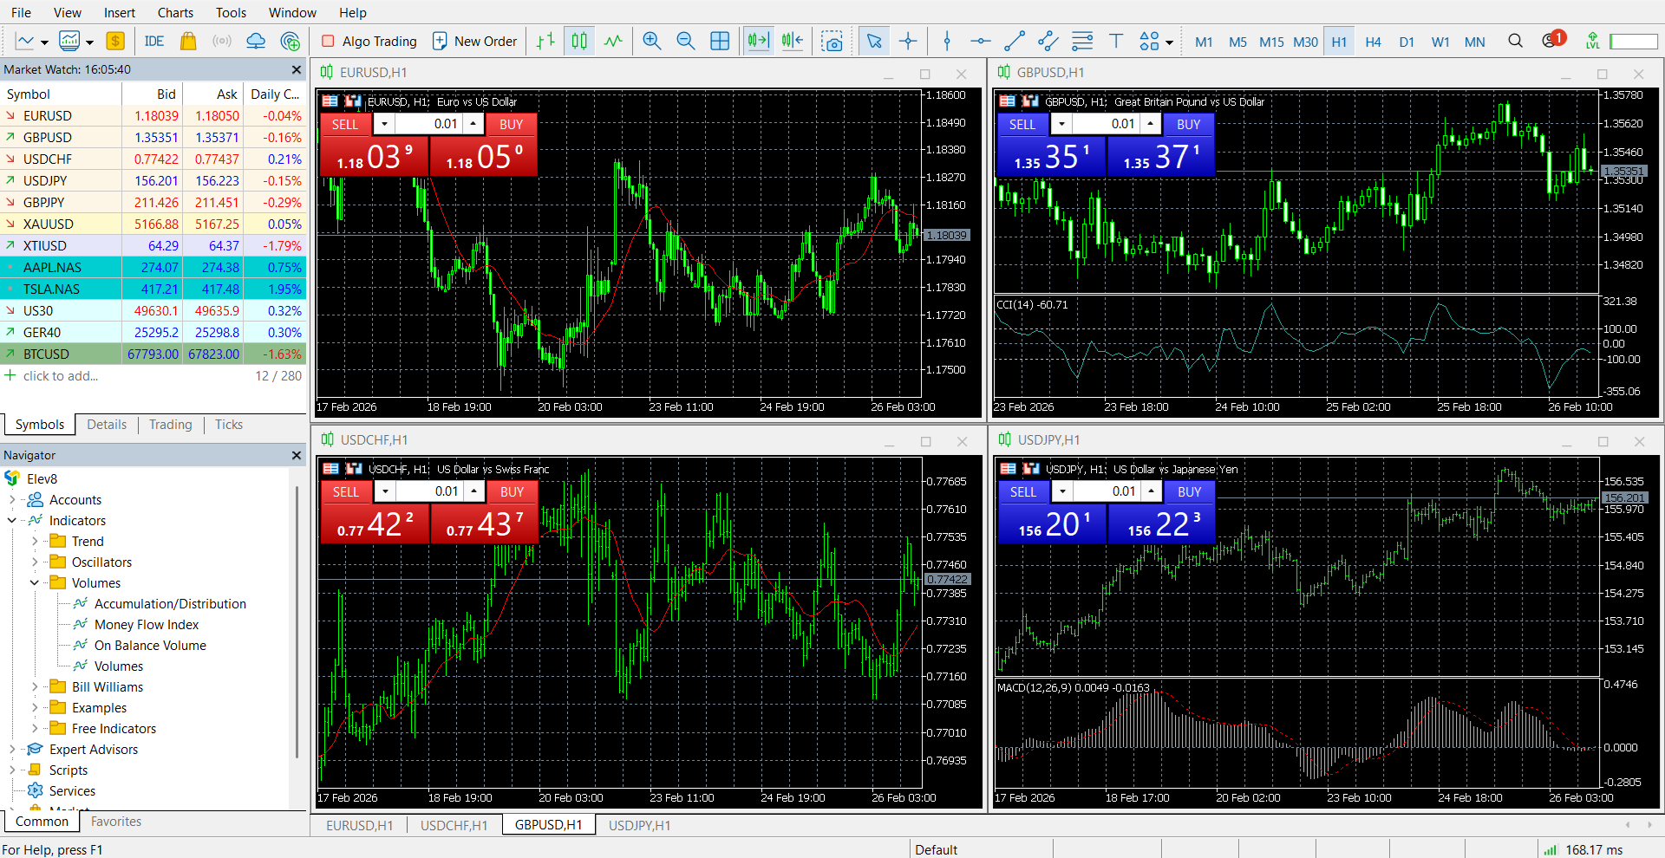The width and height of the screenshot is (1665, 858).
Task: Click the subscribe with plus icon
Action: pos(291,41)
